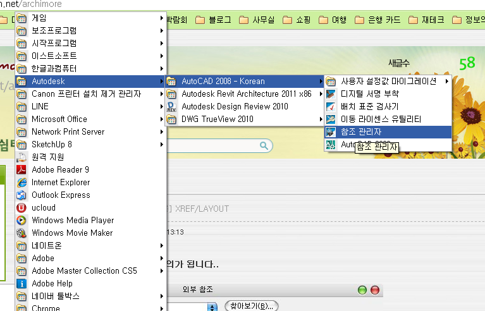Open the 사무실 bookmark folder
Viewport: 485px width, 311px height.
pyautogui.click(x=257, y=20)
